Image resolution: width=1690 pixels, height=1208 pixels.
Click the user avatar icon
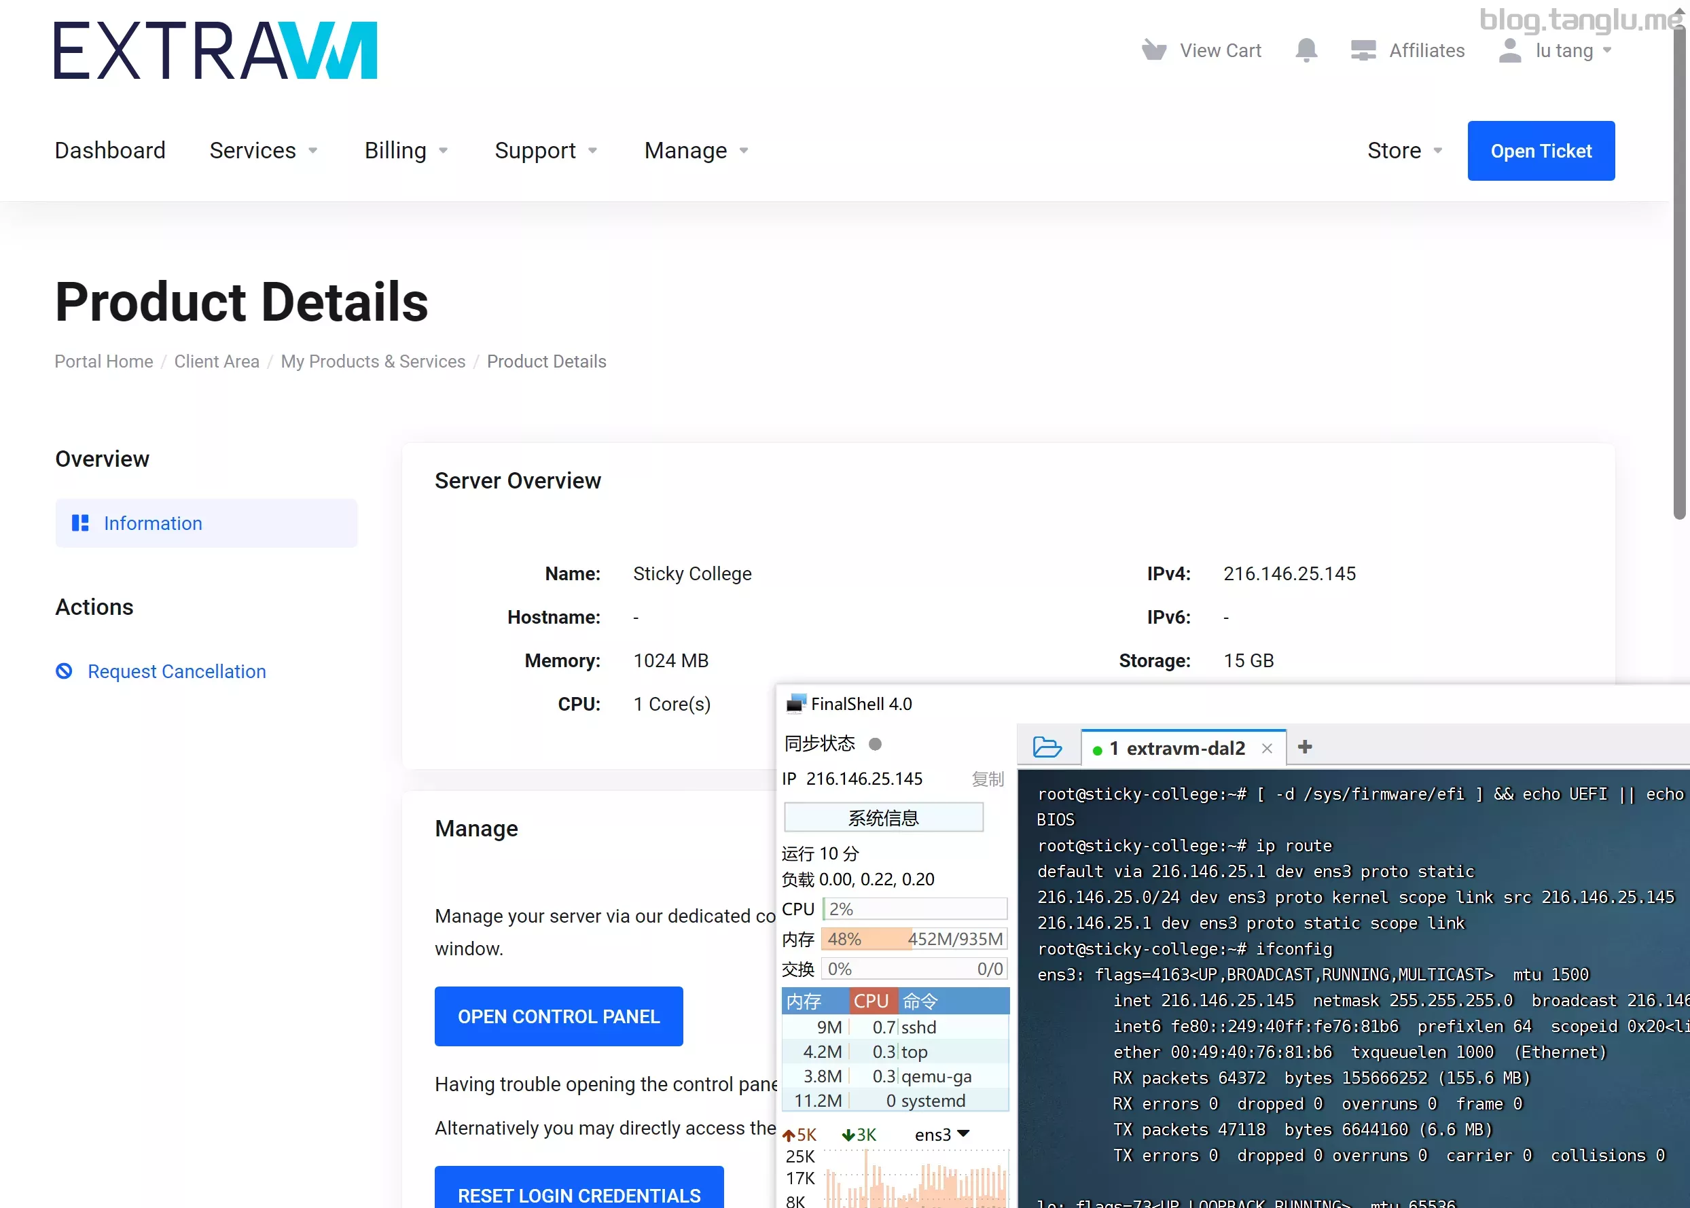[x=1509, y=50]
